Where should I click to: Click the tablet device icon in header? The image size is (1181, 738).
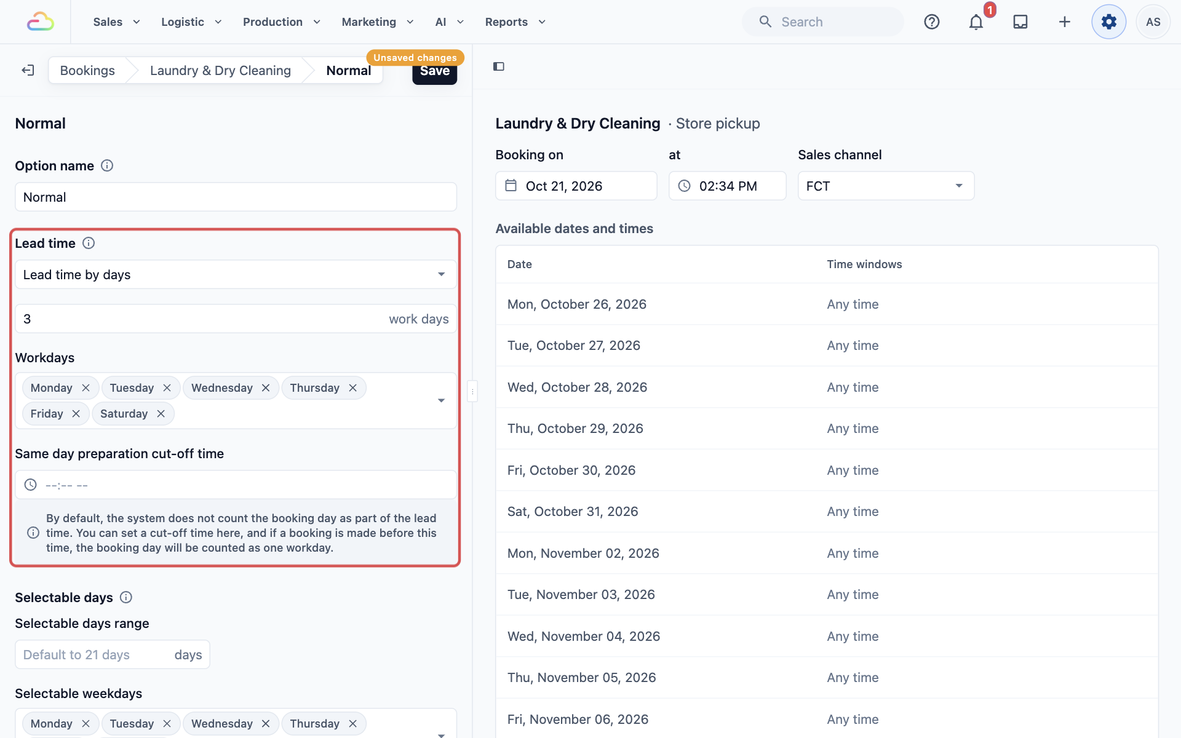(1020, 22)
